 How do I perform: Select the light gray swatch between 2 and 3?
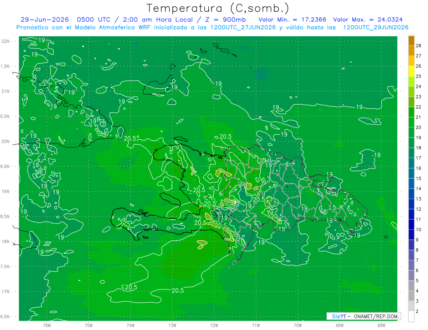tap(411, 306)
